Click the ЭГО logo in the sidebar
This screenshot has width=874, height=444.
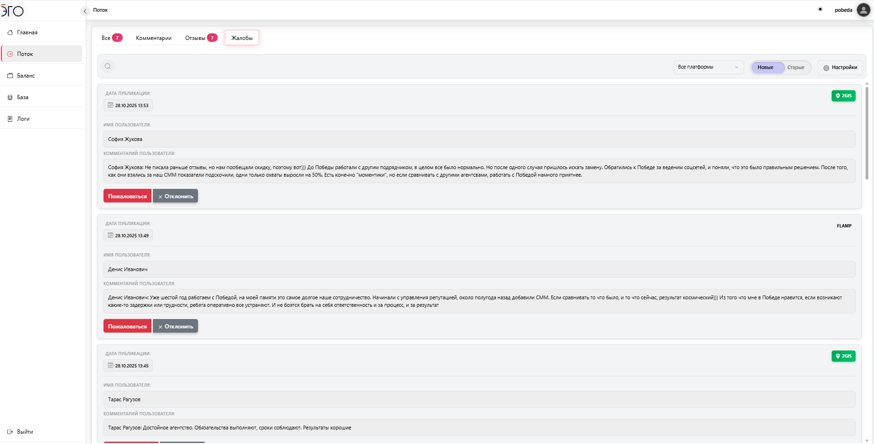coord(13,10)
